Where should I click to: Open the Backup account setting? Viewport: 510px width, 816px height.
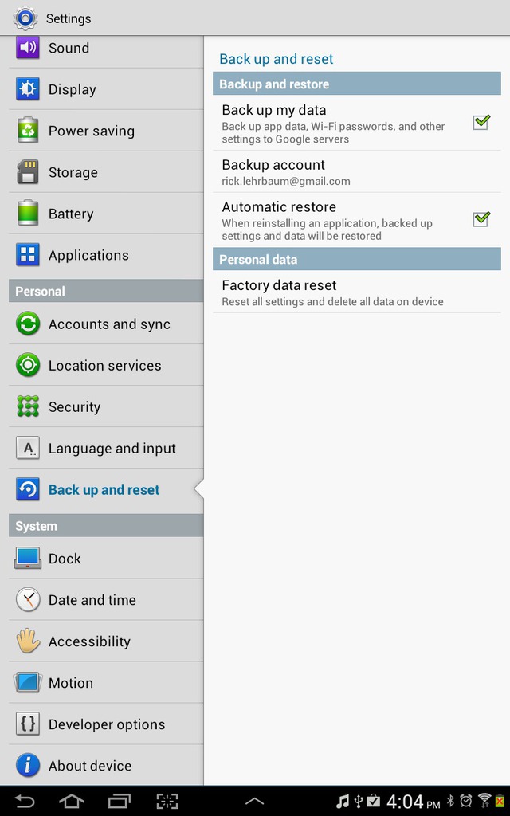pos(357,172)
